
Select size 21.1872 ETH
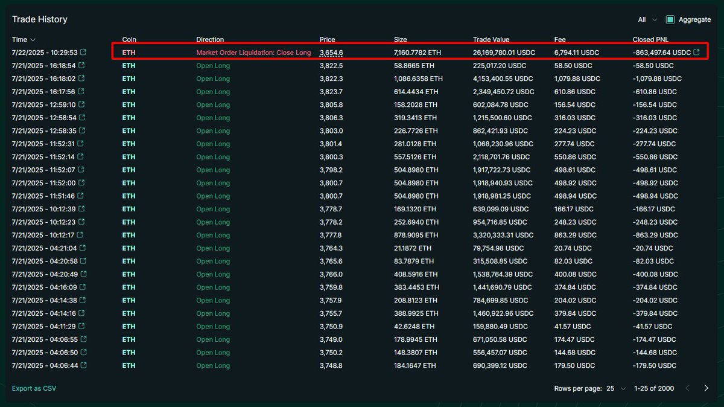tap(413, 248)
